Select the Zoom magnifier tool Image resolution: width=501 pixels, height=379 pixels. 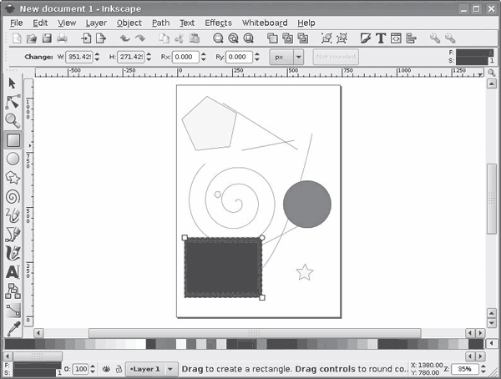point(13,121)
